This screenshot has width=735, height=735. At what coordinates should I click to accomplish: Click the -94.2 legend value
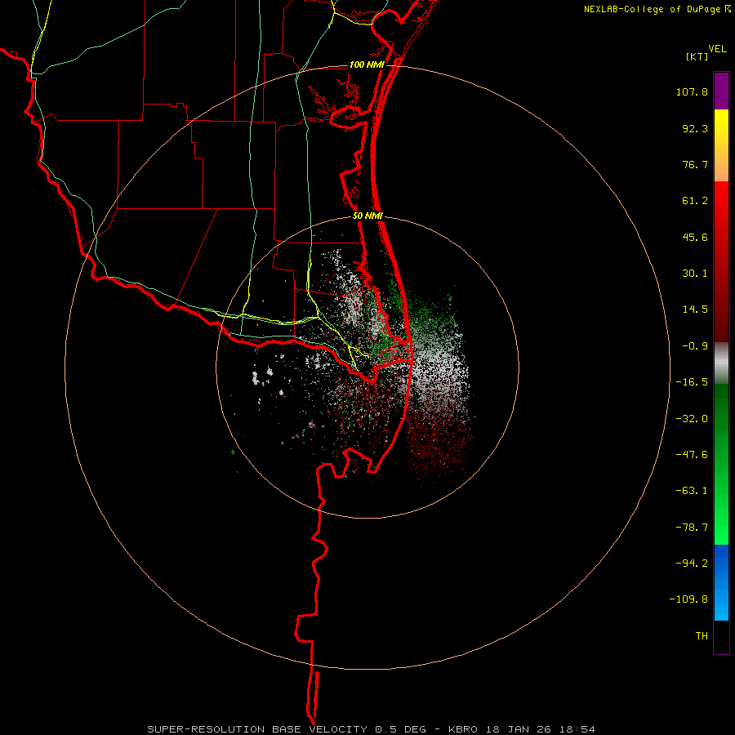692,563
